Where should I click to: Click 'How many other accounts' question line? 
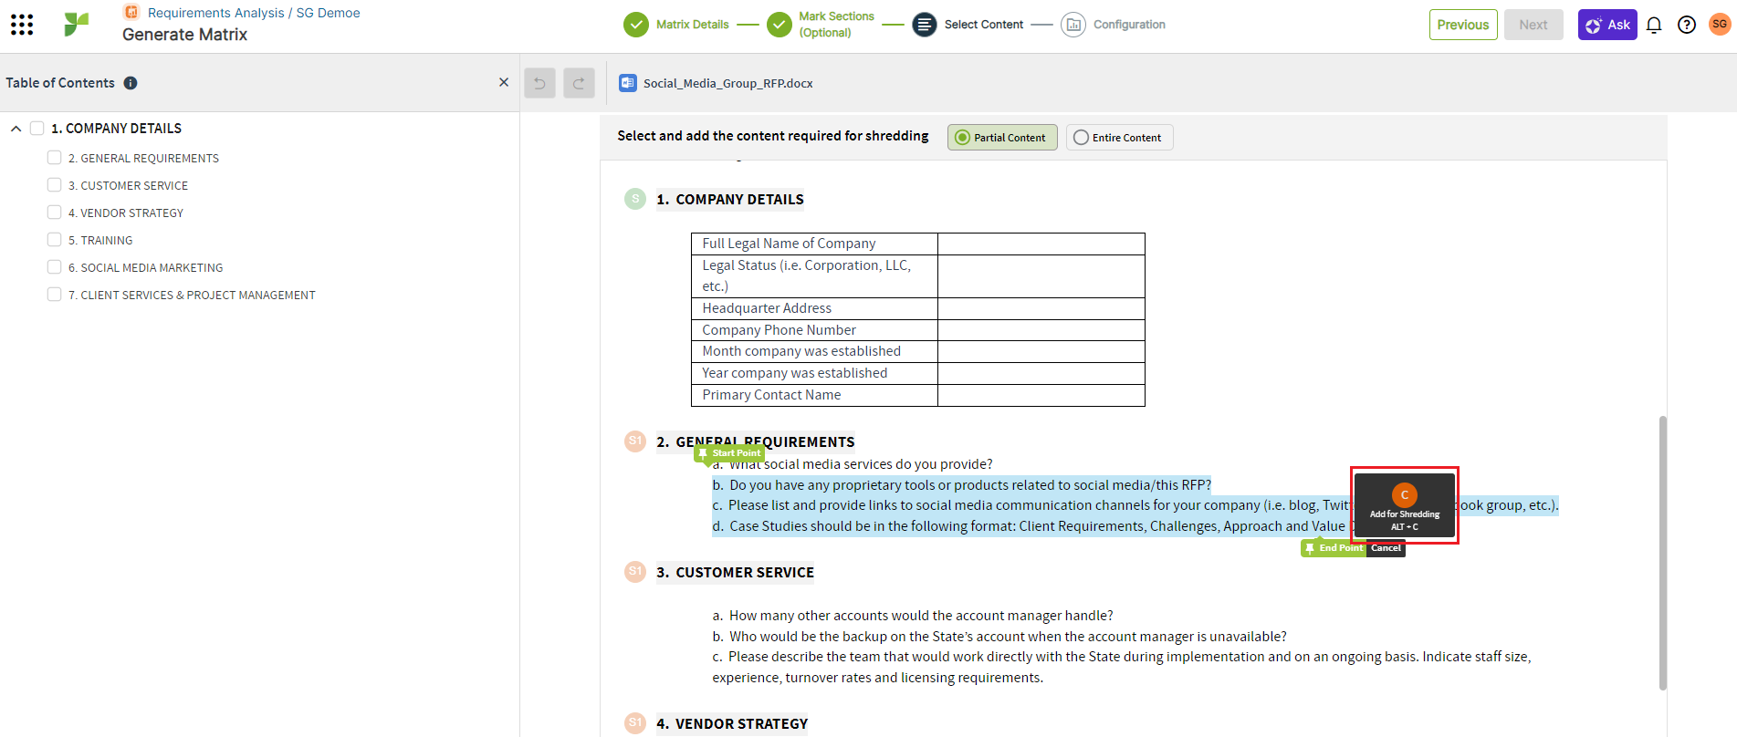[913, 616]
